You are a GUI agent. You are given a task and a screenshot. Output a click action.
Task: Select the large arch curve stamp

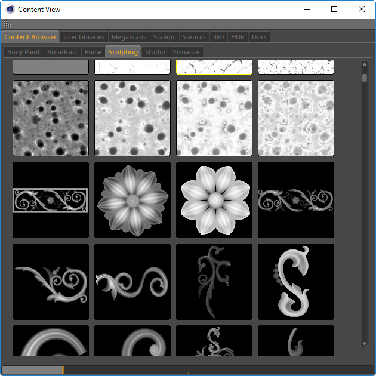[x=51, y=341]
